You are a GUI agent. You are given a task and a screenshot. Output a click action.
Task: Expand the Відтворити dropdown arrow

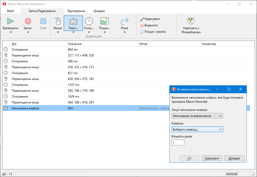point(11,32)
